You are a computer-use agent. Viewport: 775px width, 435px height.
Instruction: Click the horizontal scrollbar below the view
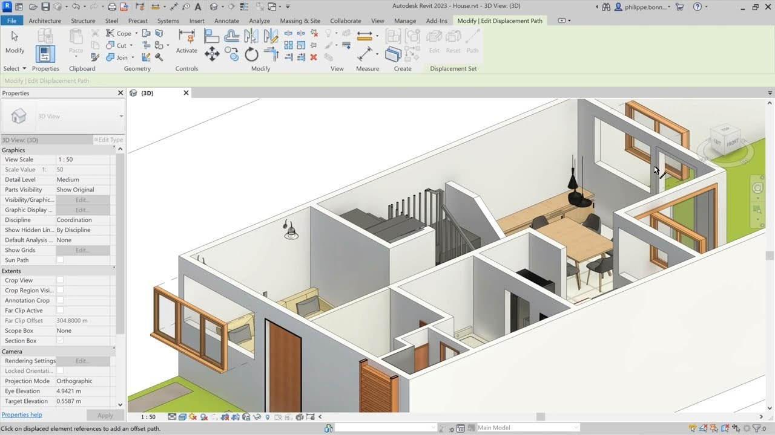(540, 417)
